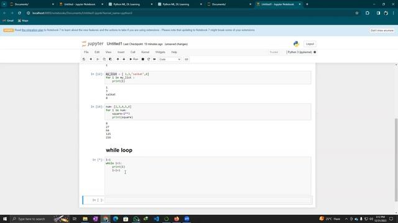The height and width of the screenshot is (223, 398).
Task: Click the browser address bar
Action: coord(190,13)
